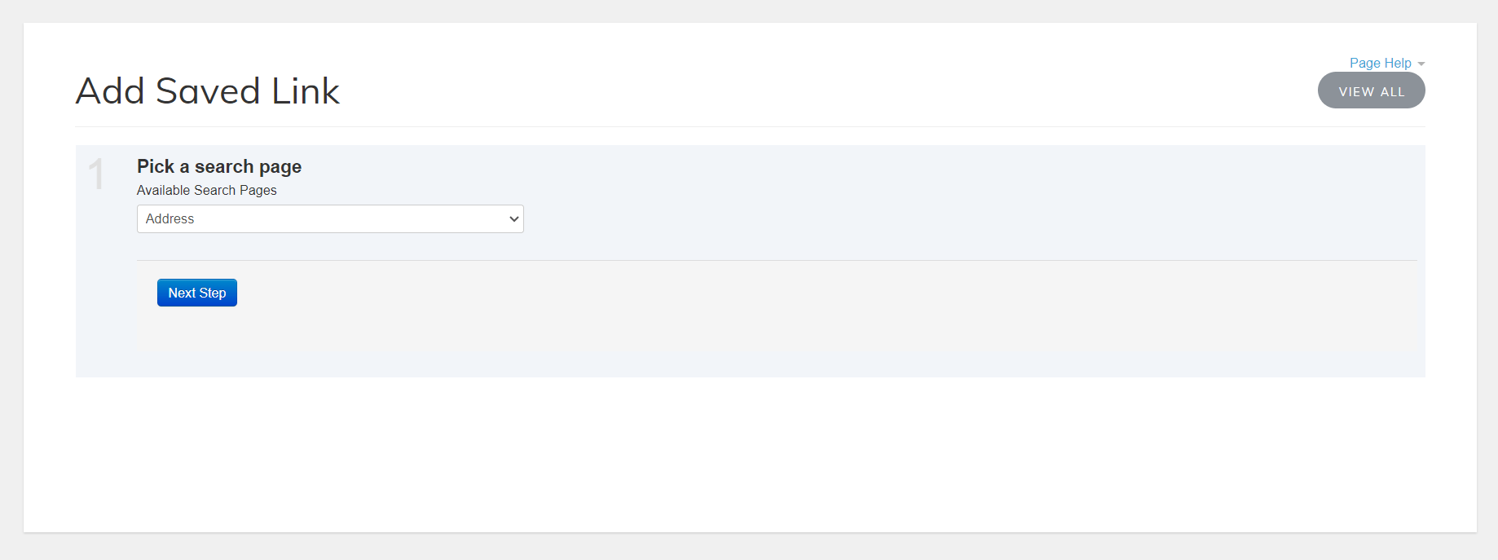The height and width of the screenshot is (560, 1498).
Task: Click the Available Search Pages label
Action: (x=206, y=190)
